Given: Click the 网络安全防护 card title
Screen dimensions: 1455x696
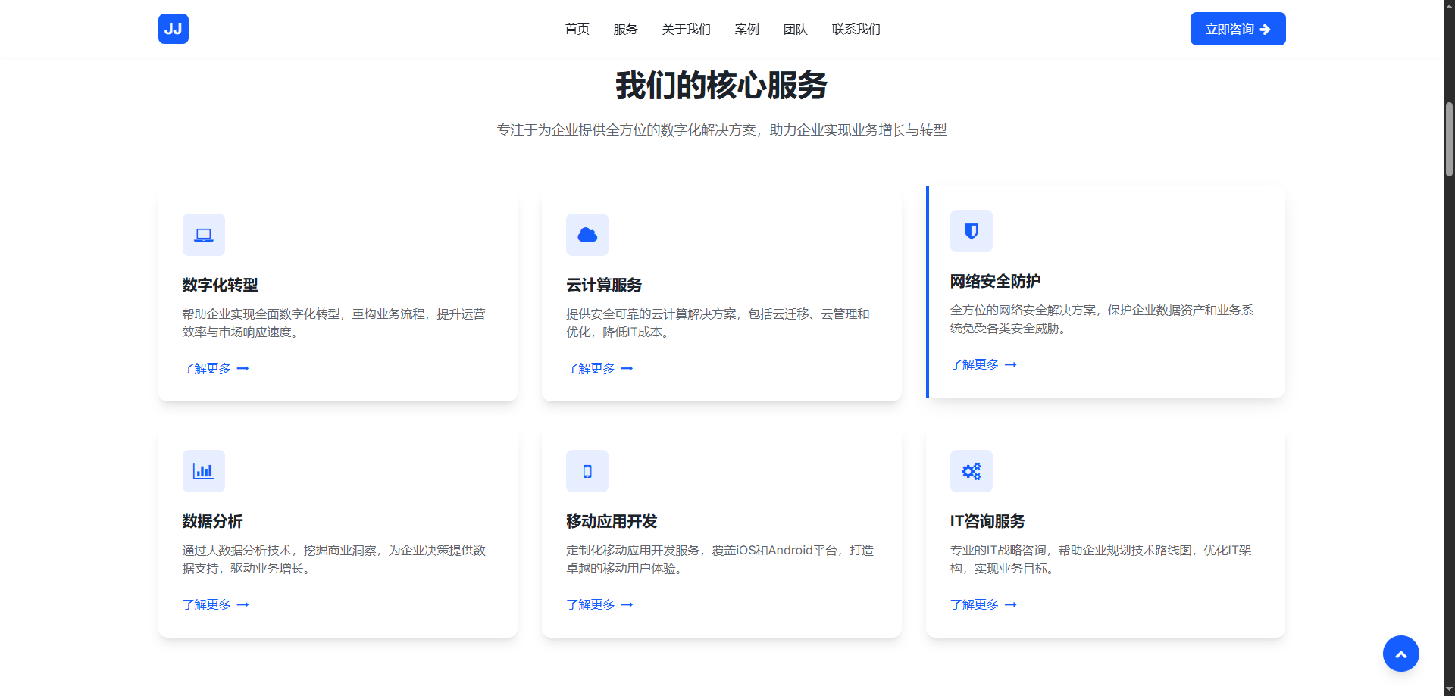Looking at the screenshot, I should 996,281.
